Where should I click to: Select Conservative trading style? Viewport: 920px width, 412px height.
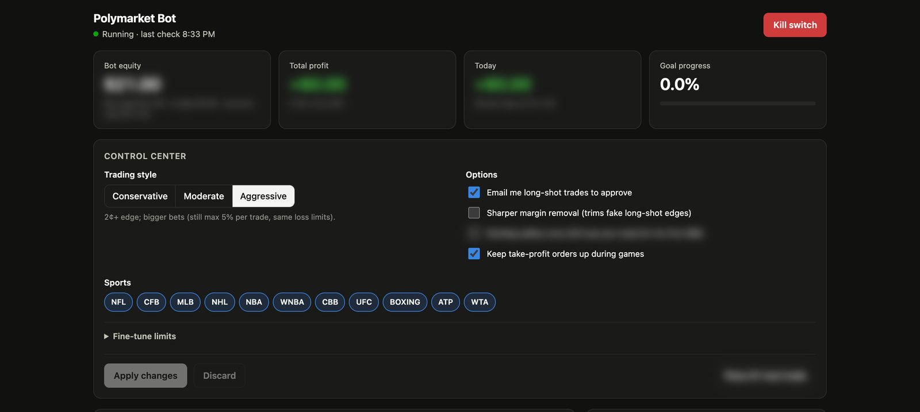click(140, 196)
